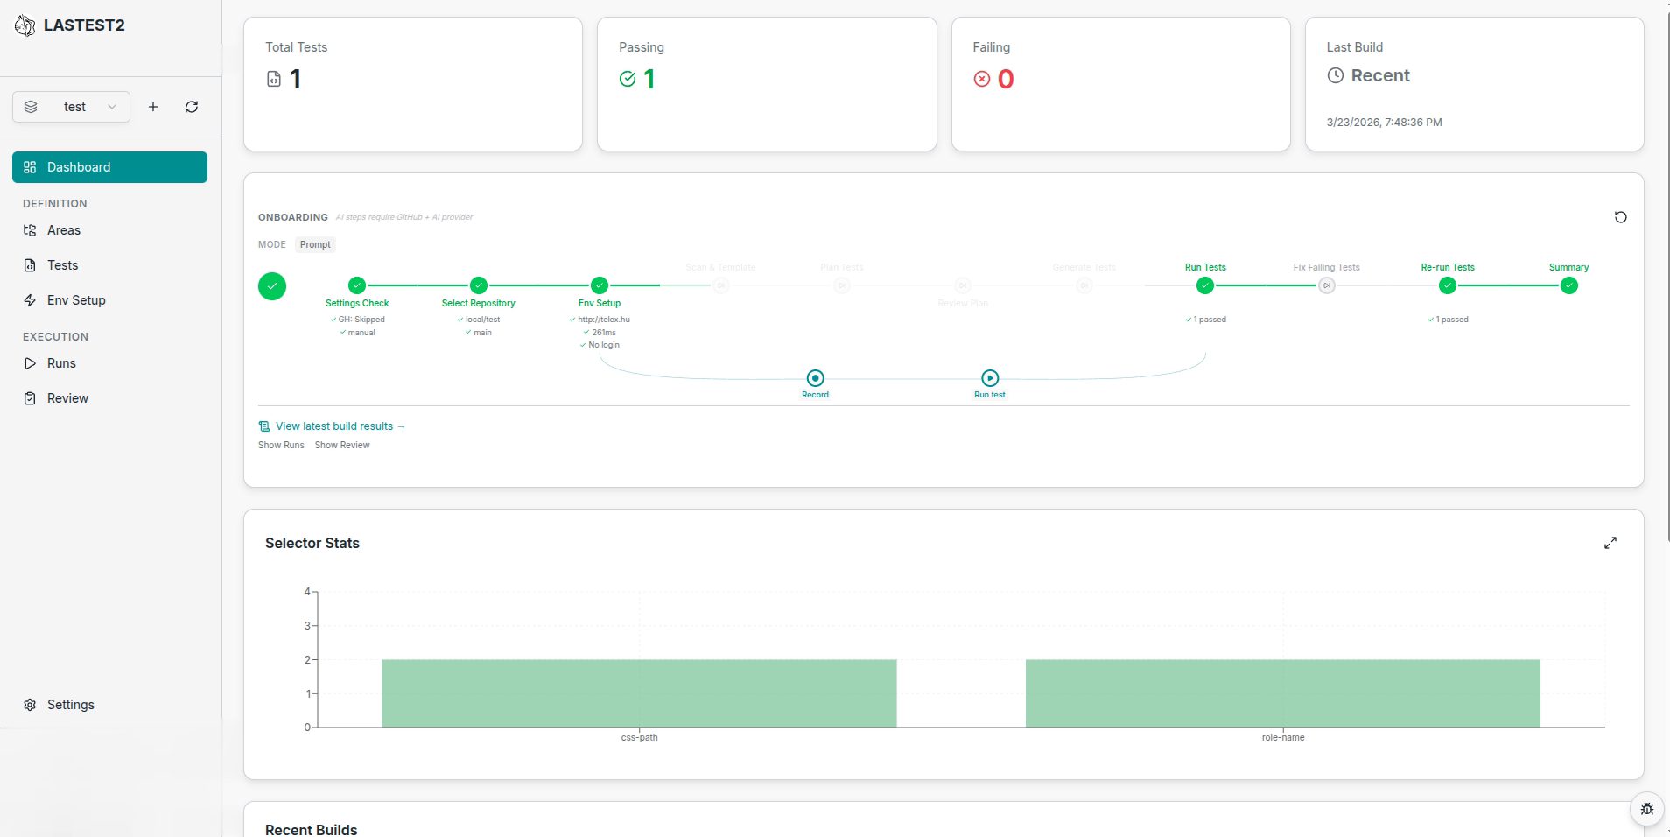Add a new project with plus icon
Viewport: 1670px width, 837px height.
tap(153, 107)
